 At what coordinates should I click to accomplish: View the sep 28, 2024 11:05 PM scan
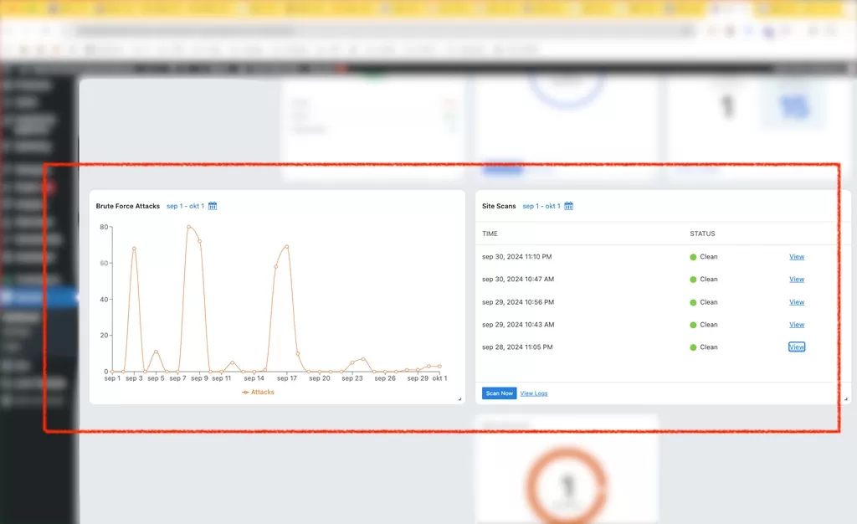[797, 347]
